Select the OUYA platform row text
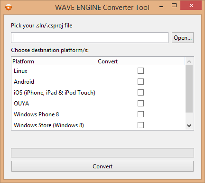Screen dimensions: 205x183 (x=21, y=104)
